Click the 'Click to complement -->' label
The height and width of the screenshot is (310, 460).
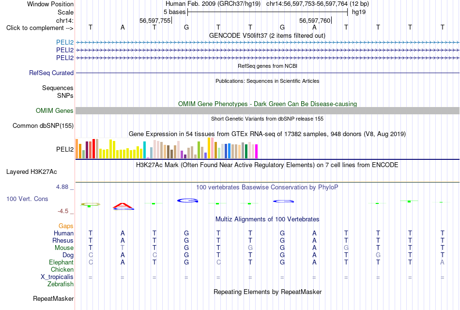click(40, 28)
